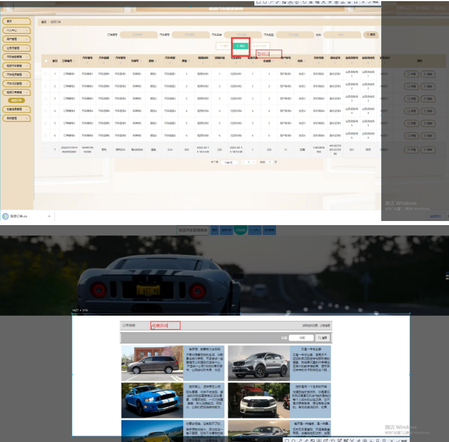Open the gray minivan announcement thumbnail
The height and width of the screenshot is (442, 449).
click(x=152, y=363)
